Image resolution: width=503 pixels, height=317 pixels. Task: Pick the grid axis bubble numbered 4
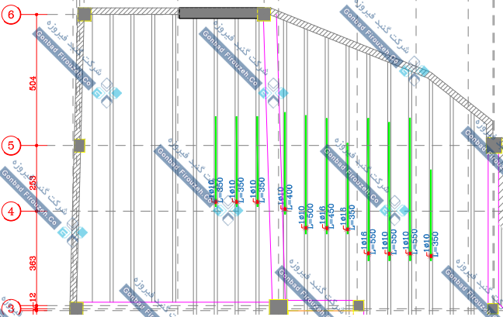10,210
